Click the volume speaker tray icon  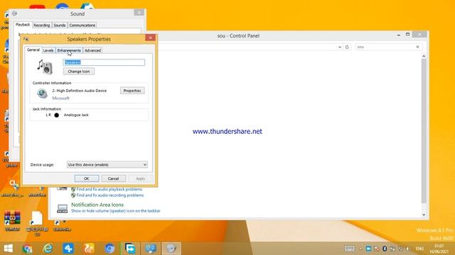click(408, 249)
